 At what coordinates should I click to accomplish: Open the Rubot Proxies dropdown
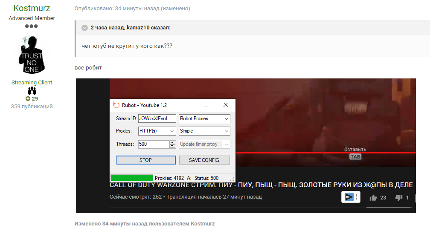[204, 118]
